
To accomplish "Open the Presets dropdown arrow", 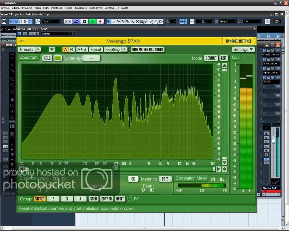I will [x=38, y=49].
